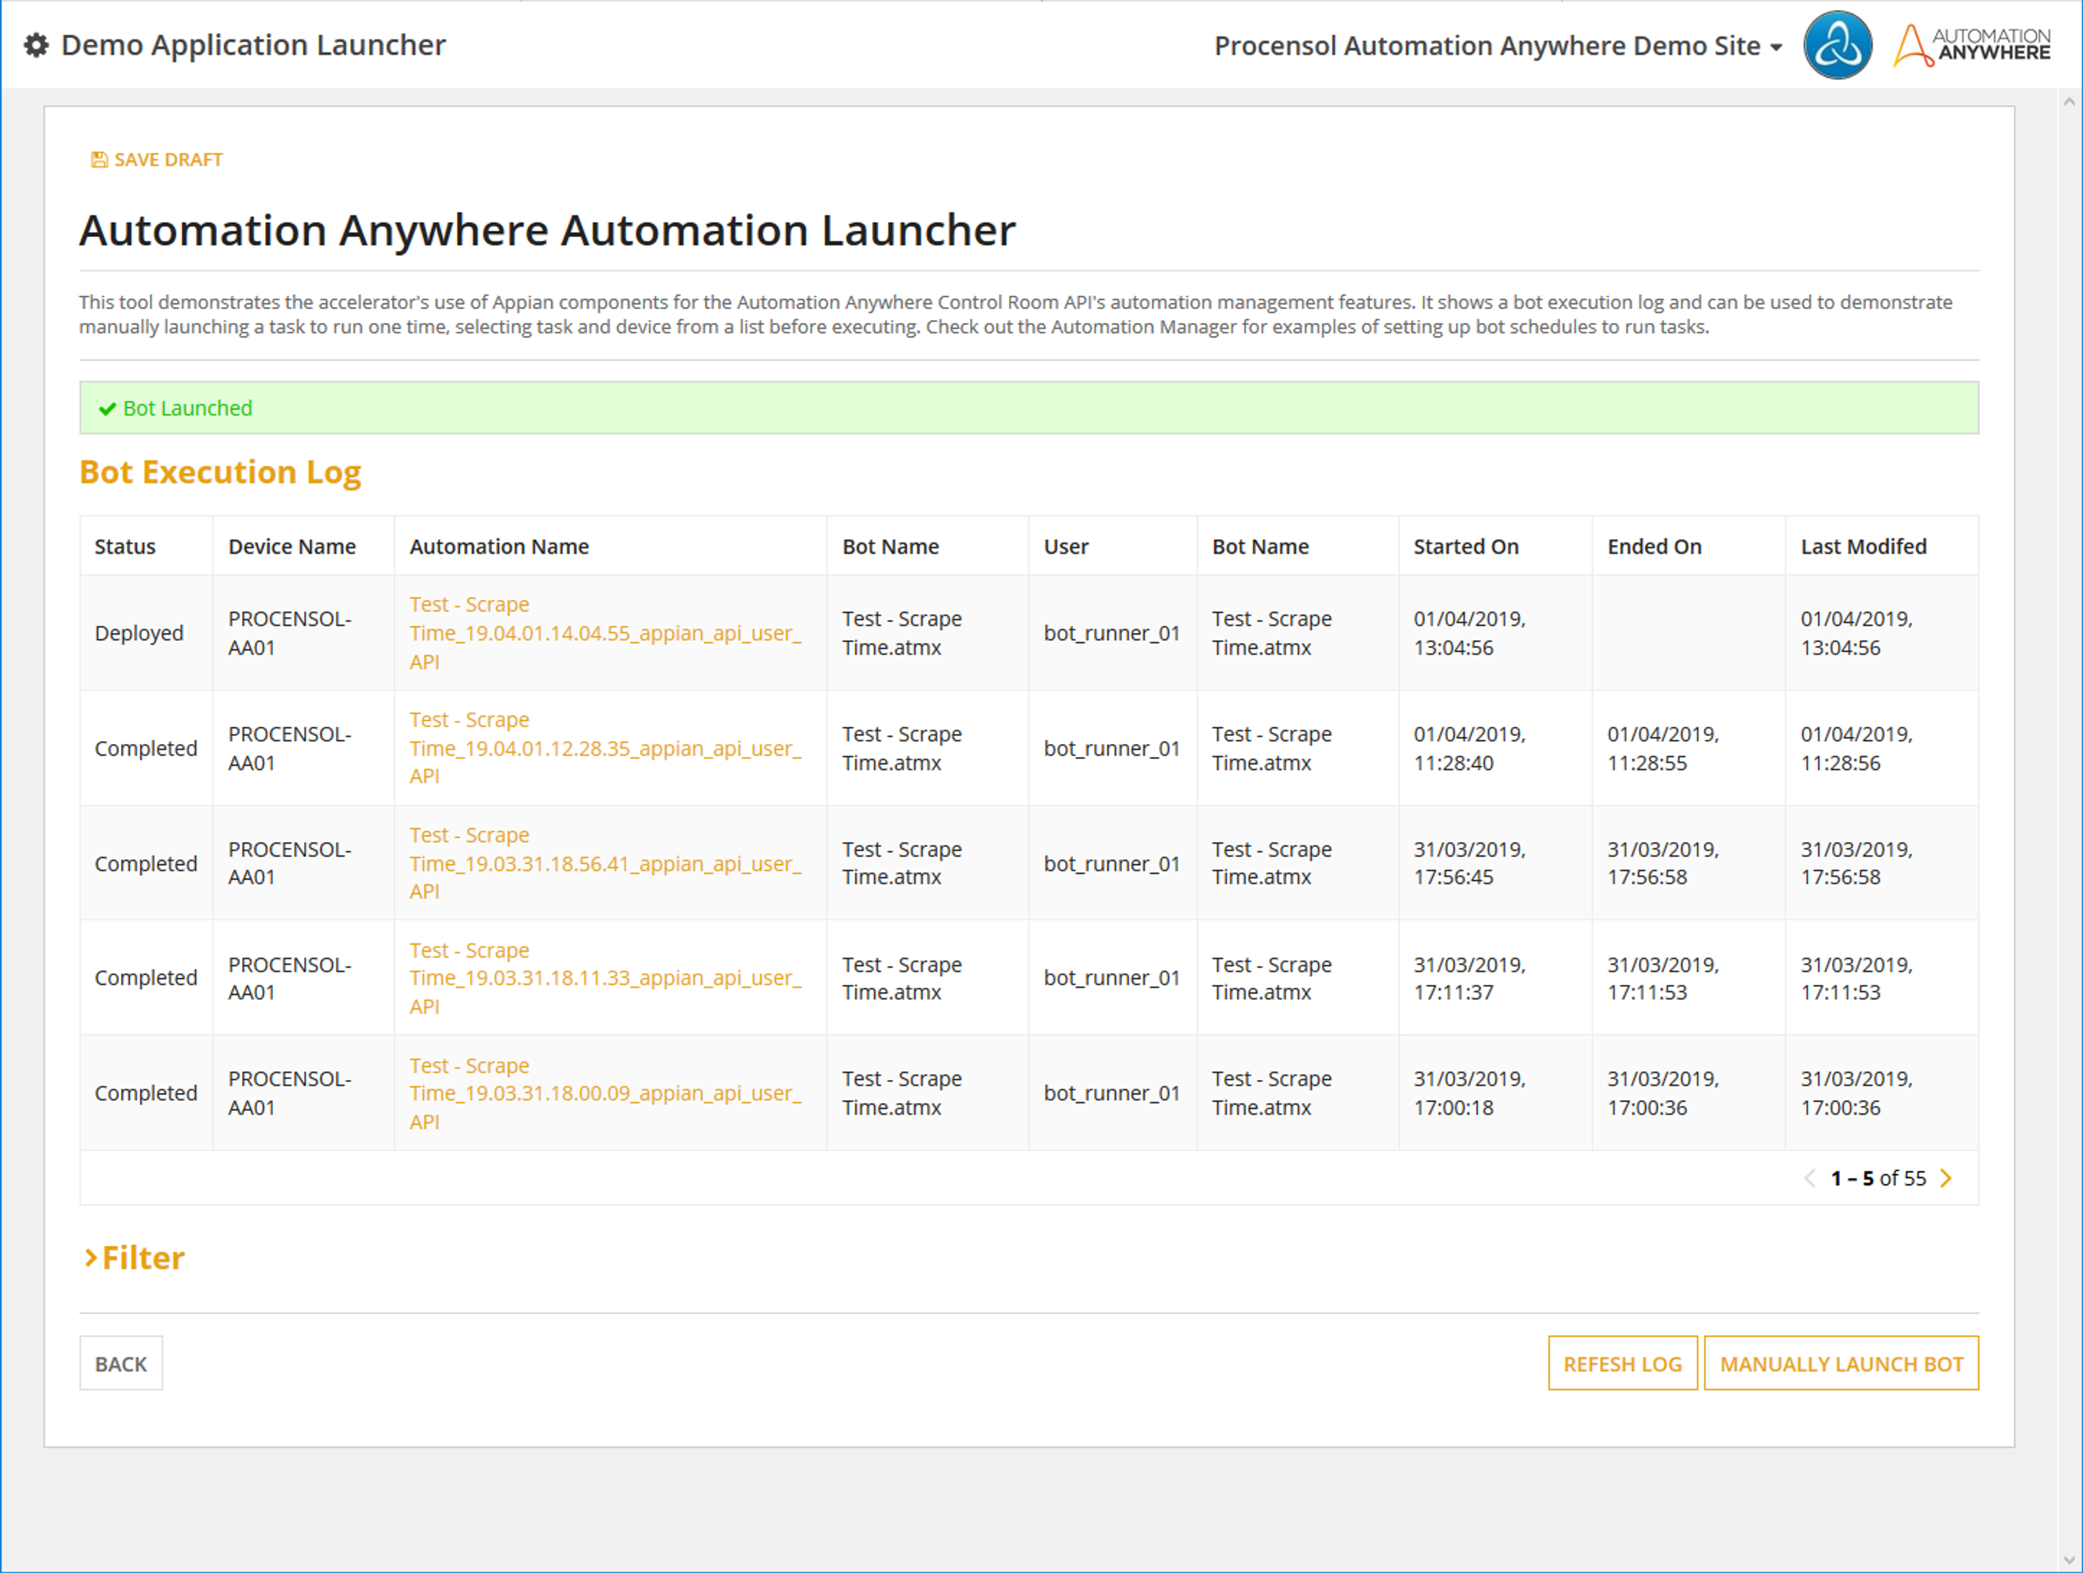Open automation Time_19.04.01.12.28.35 link
Image resolution: width=2083 pixels, height=1573 pixels.
point(605,748)
